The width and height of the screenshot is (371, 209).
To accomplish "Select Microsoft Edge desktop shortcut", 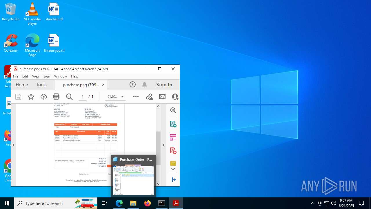I will pos(32,45).
